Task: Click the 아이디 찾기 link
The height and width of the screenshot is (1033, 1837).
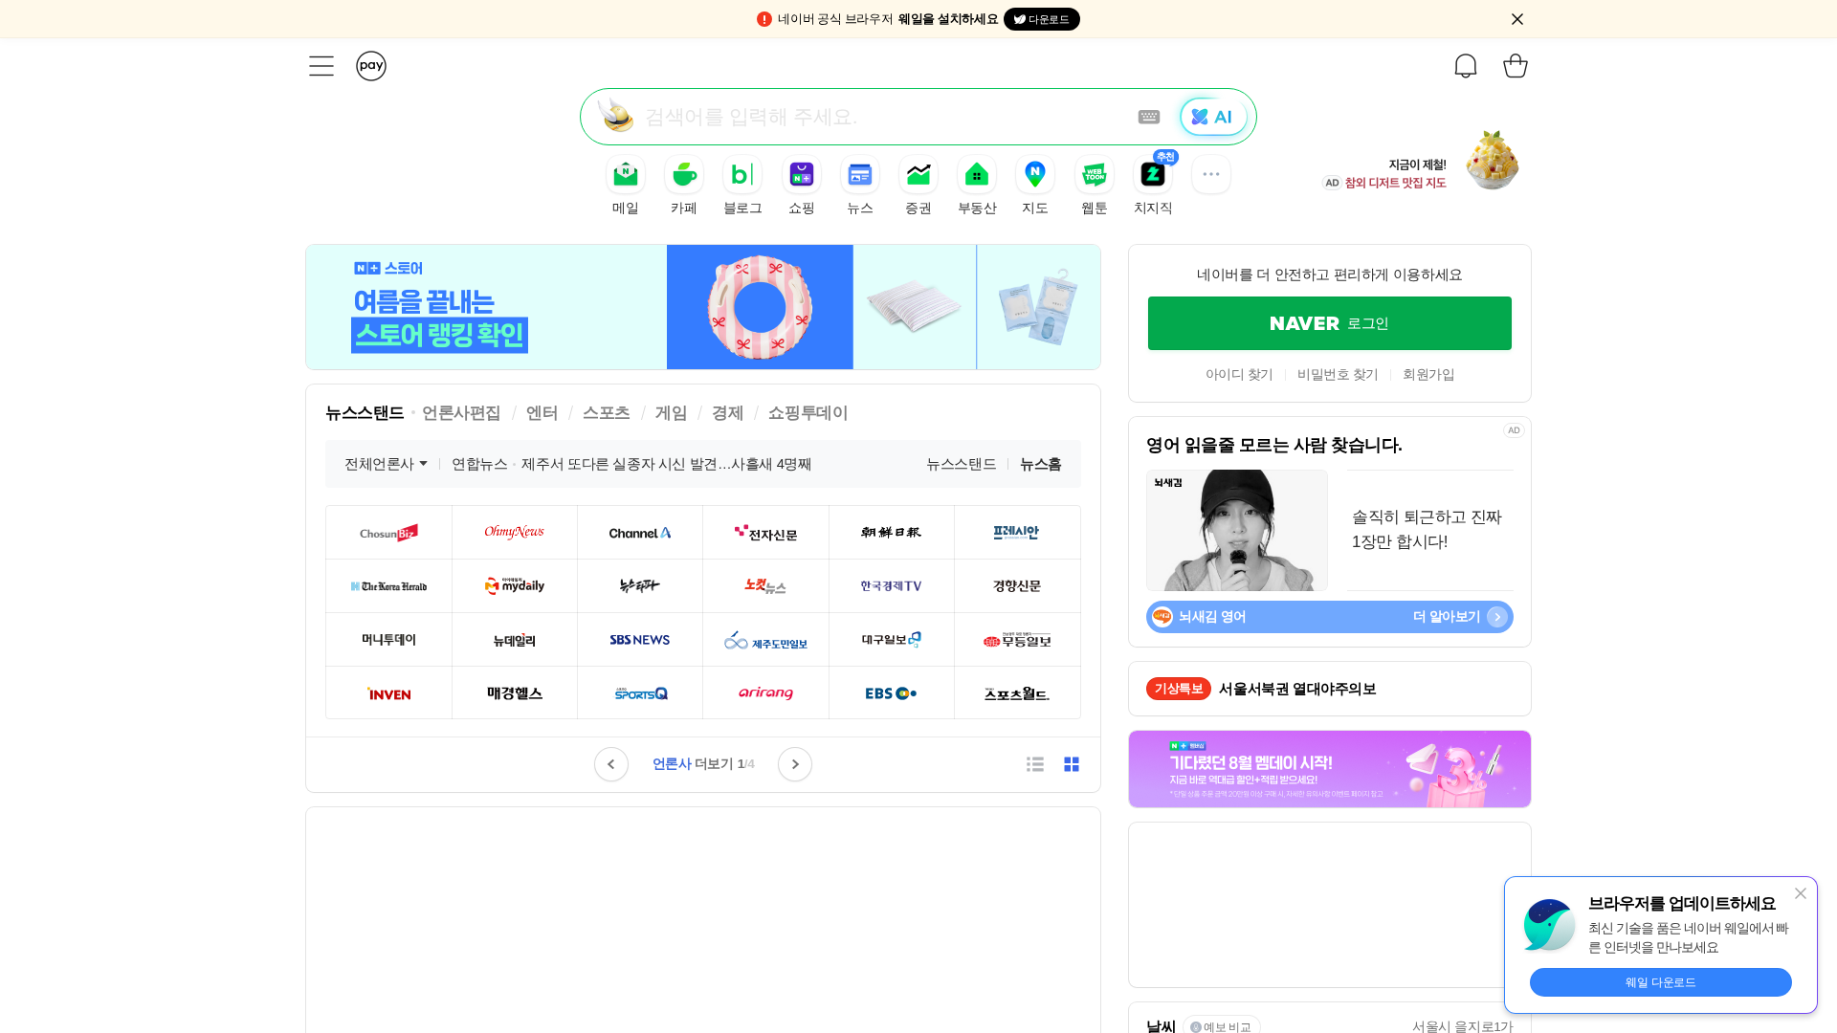Action: pyautogui.click(x=1239, y=375)
